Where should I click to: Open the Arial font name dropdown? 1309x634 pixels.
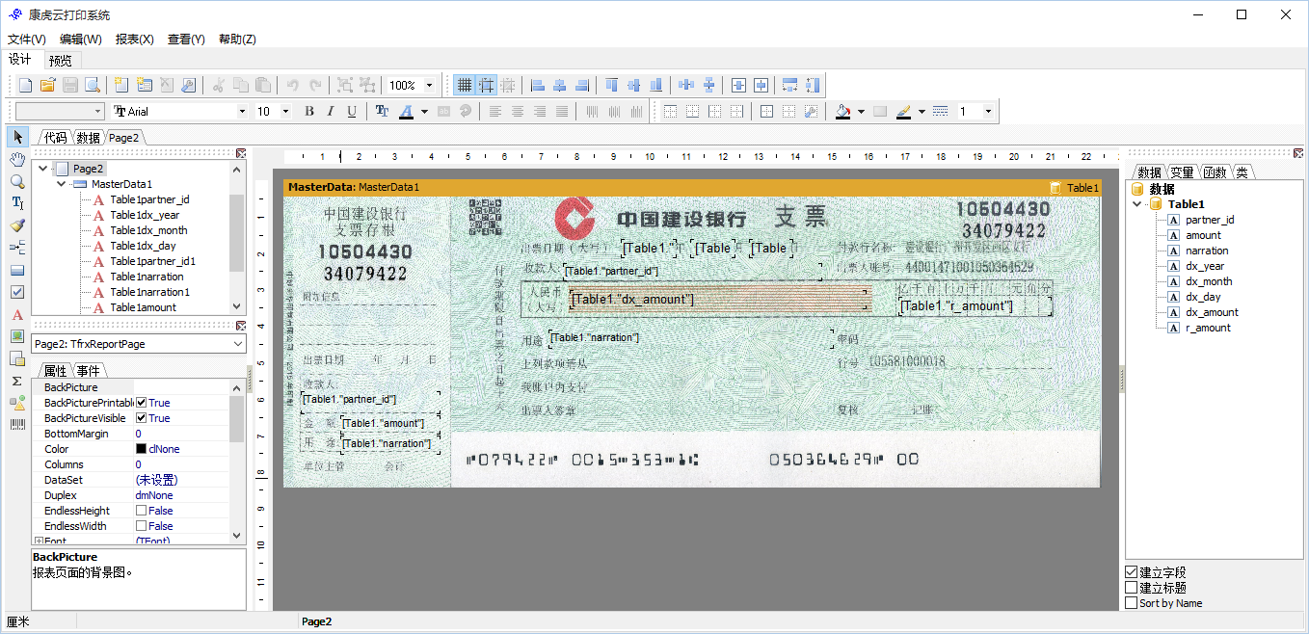pyautogui.click(x=242, y=112)
